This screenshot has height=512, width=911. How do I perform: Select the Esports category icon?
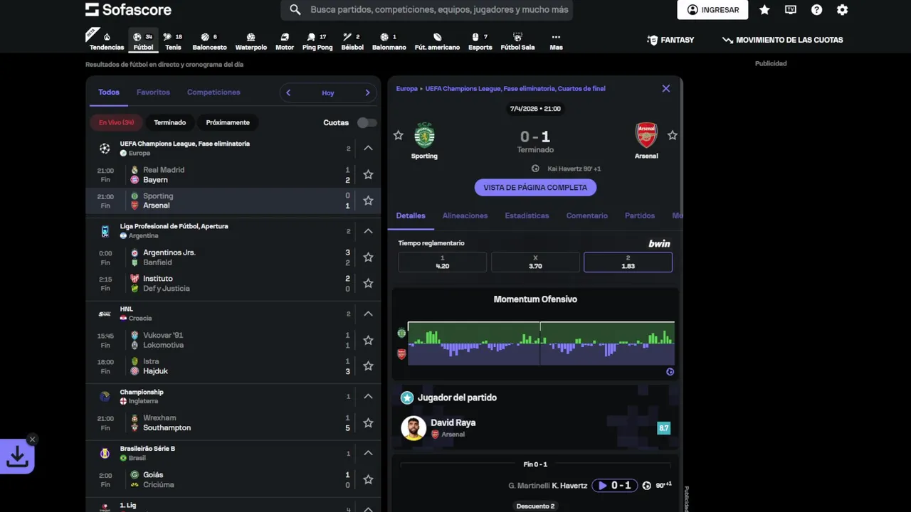click(x=480, y=41)
